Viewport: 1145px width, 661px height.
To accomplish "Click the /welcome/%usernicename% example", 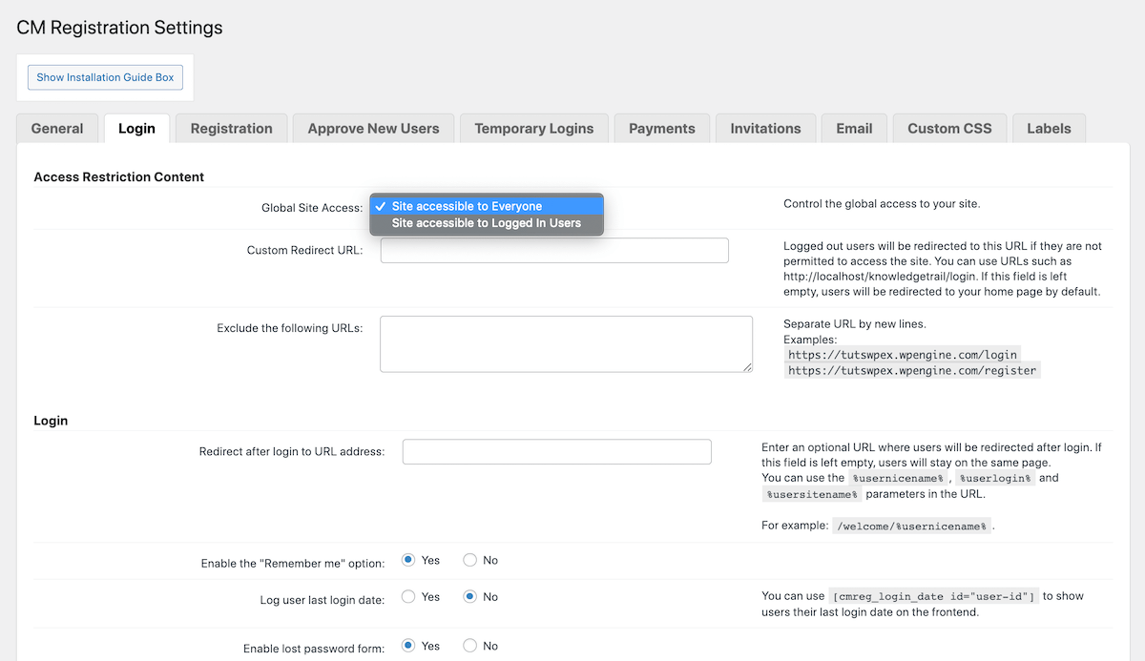I will tap(911, 527).
